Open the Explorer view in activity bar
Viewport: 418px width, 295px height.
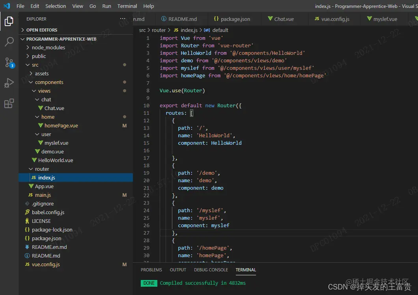9,21
